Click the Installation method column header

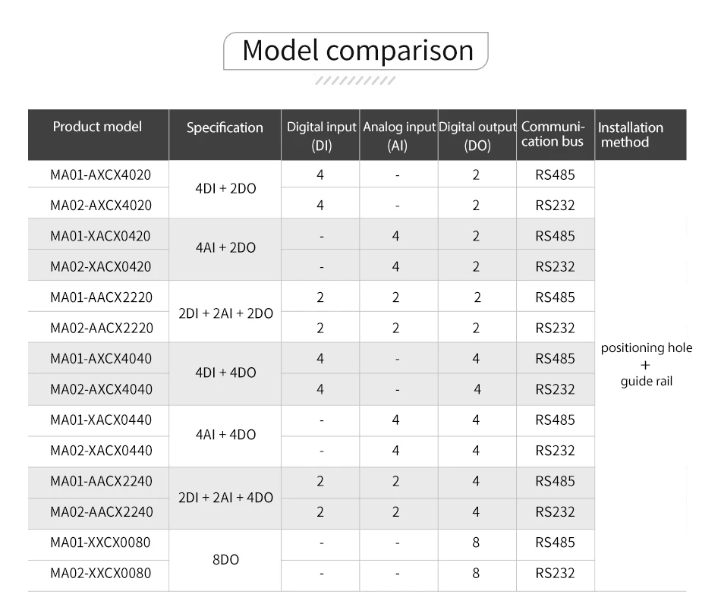[630, 134]
